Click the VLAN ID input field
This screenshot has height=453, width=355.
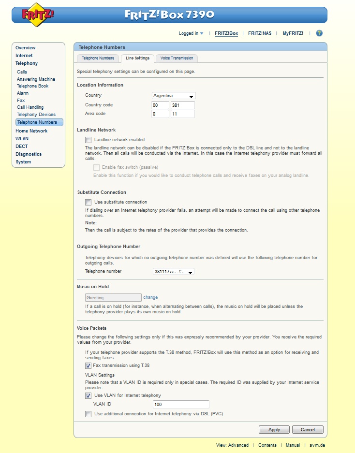(181, 404)
